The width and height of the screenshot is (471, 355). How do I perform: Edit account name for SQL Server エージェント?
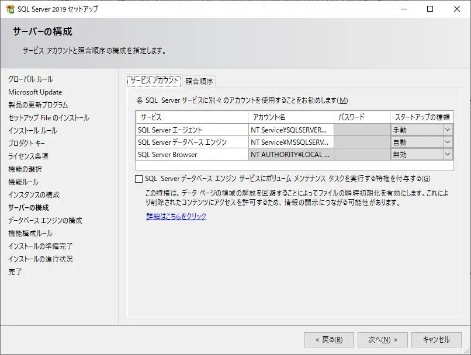(291, 130)
